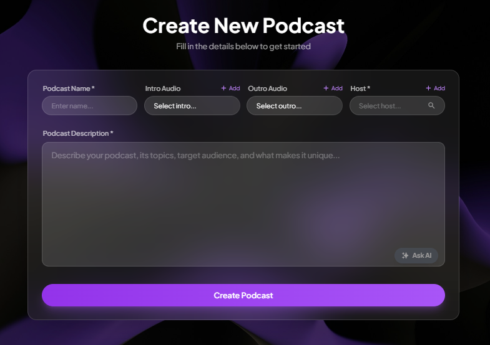Click the Create New Podcast heading
This screenshot has height=345, width=490.
coord(243,26)
